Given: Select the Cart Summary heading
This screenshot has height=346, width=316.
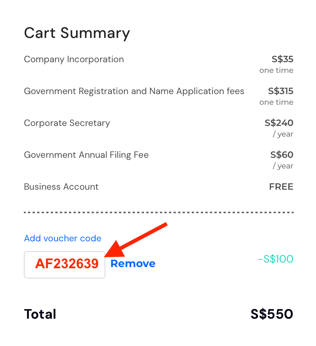Looking at the screenshot, I should 77,33.
